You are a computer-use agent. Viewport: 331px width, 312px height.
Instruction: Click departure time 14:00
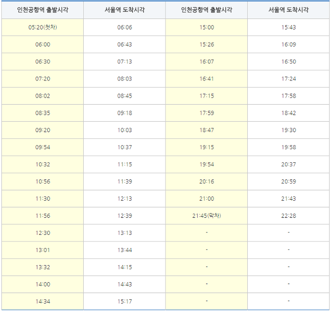click(43, 285)
